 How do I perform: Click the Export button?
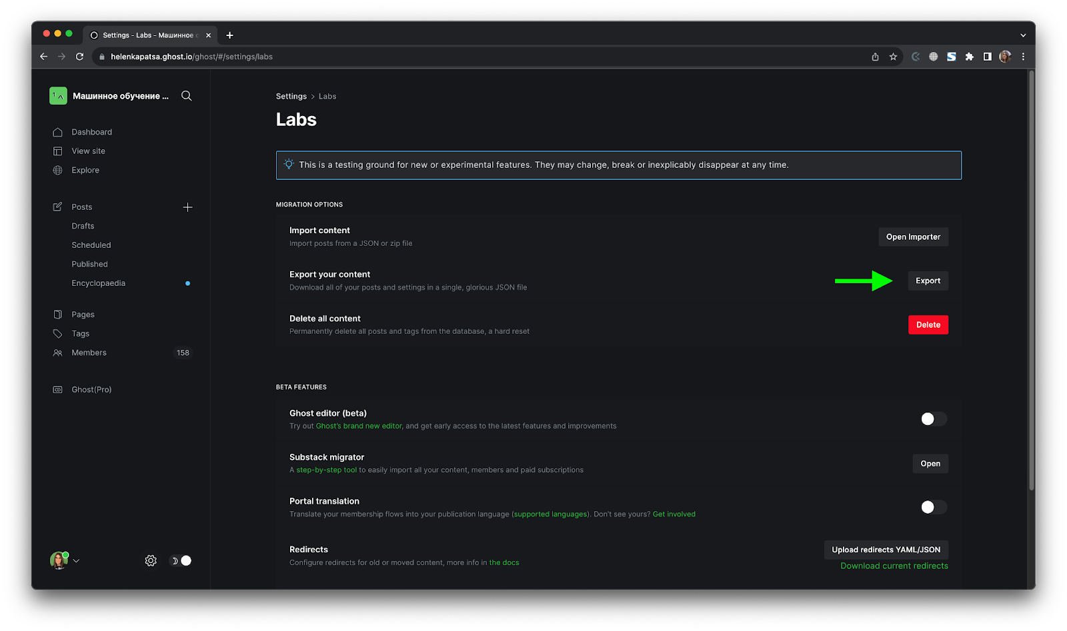point(928,281)
